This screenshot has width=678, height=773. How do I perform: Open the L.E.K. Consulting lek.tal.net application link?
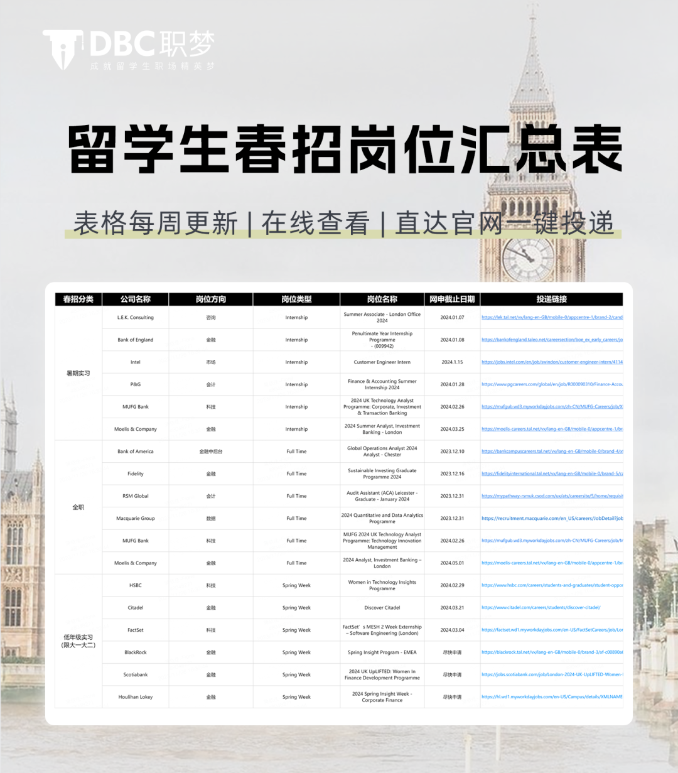552,318
